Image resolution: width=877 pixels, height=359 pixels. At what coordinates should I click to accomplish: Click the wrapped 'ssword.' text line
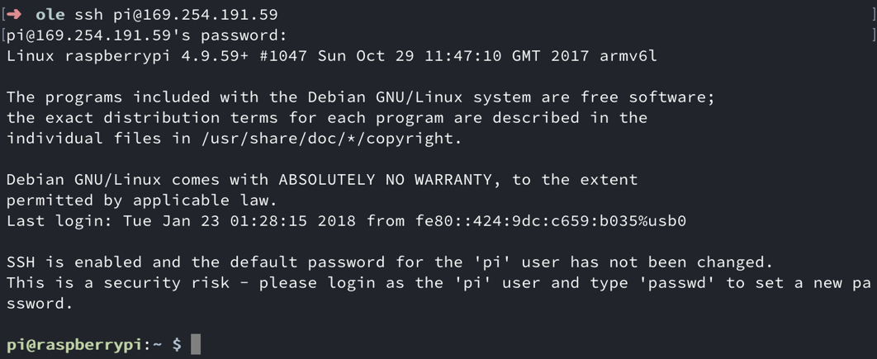(40, 304)
